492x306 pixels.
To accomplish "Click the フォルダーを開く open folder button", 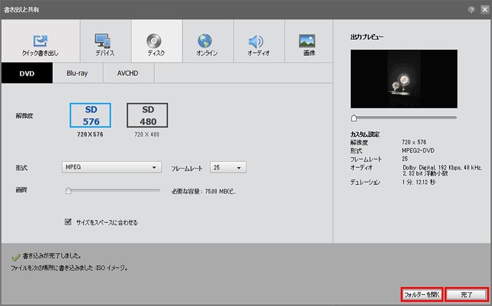I will 421,294.
